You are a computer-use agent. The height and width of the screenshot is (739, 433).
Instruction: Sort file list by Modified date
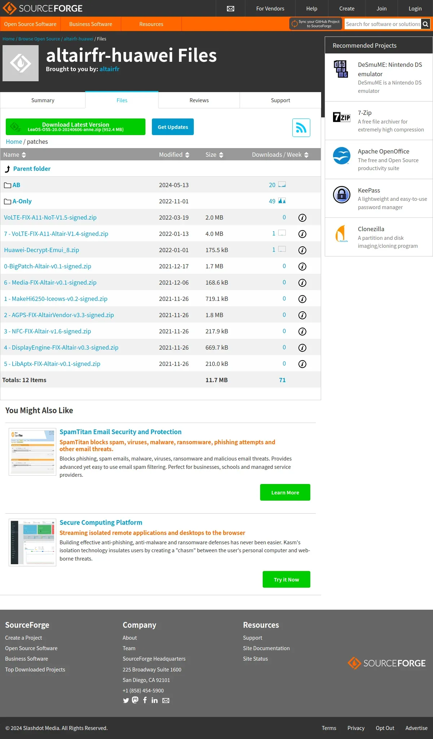tap(174, 155)
